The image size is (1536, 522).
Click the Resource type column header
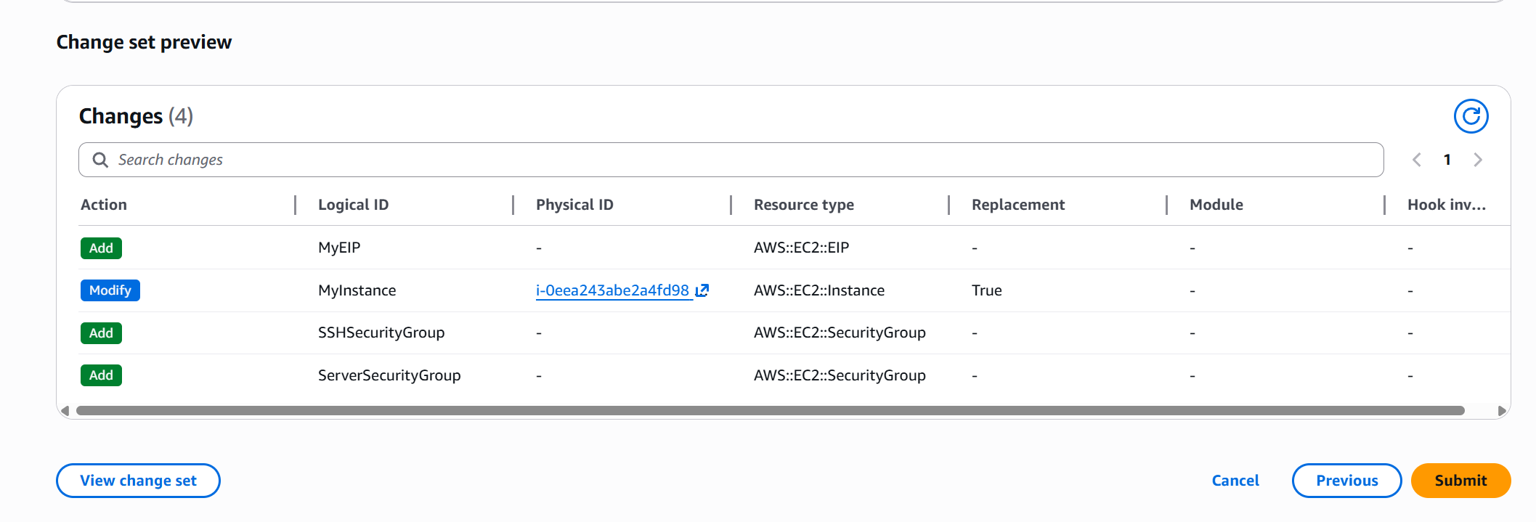(803, 205)
